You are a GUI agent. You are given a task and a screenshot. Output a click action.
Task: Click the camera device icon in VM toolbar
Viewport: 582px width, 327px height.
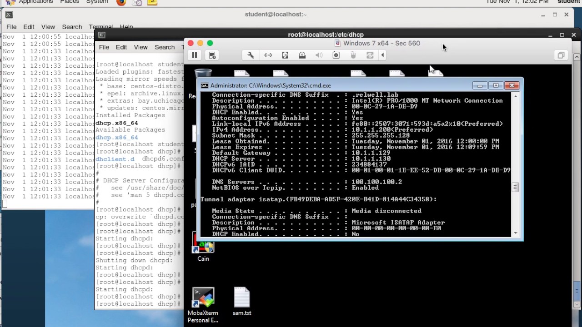click(336, 55)
